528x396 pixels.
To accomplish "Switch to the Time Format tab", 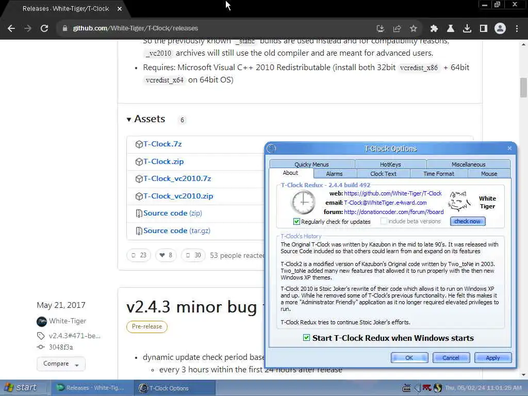I will (438, 174).
